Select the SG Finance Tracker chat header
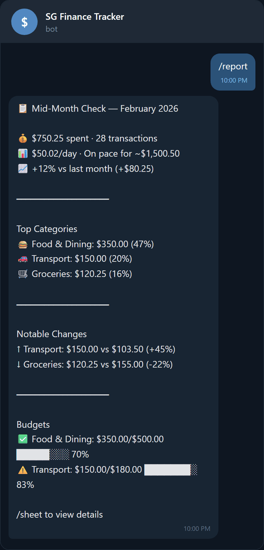264x550 pixels. (x=85, y=17)
